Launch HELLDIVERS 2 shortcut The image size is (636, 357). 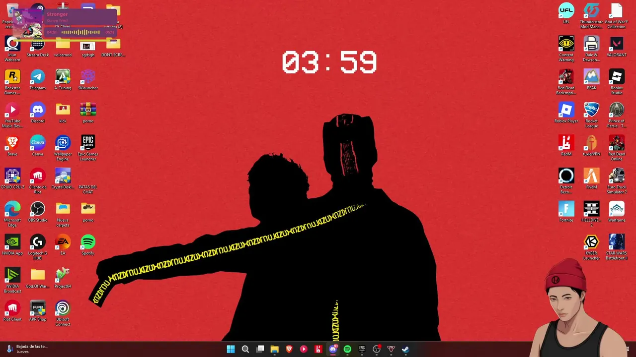pyautogui.click(x=591, y=214)
